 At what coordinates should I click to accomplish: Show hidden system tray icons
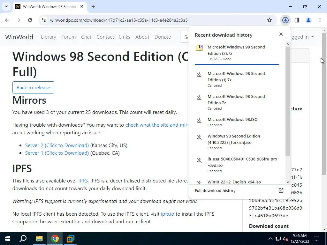270,239
